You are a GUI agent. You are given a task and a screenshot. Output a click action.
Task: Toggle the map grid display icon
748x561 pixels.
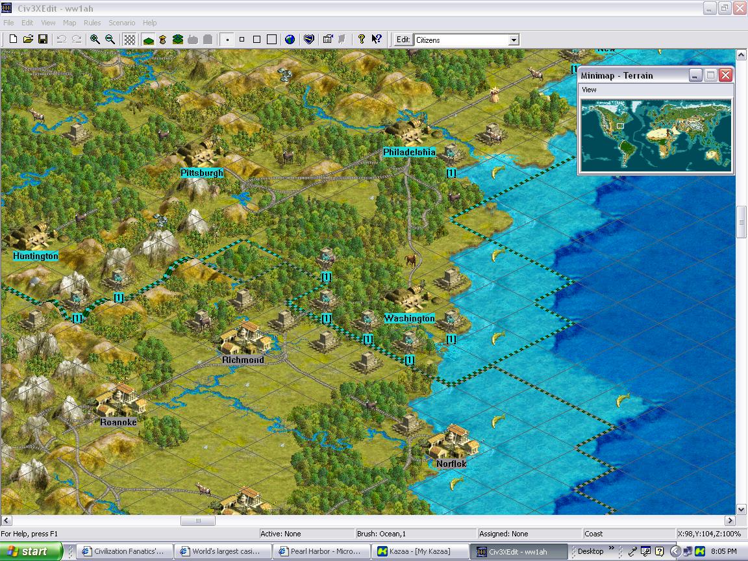pos(129,40)
